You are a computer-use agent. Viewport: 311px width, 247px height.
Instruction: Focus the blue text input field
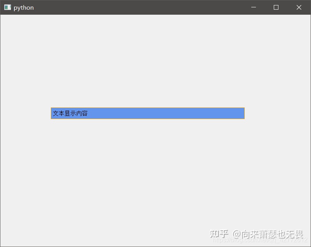[x=148, y=113]
